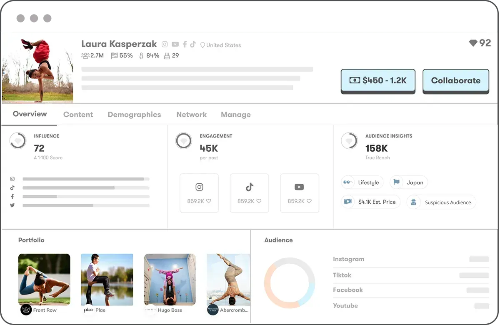Click the $450 - 1.2K price button
Screen dimensions: 500x325
[378, 80]
